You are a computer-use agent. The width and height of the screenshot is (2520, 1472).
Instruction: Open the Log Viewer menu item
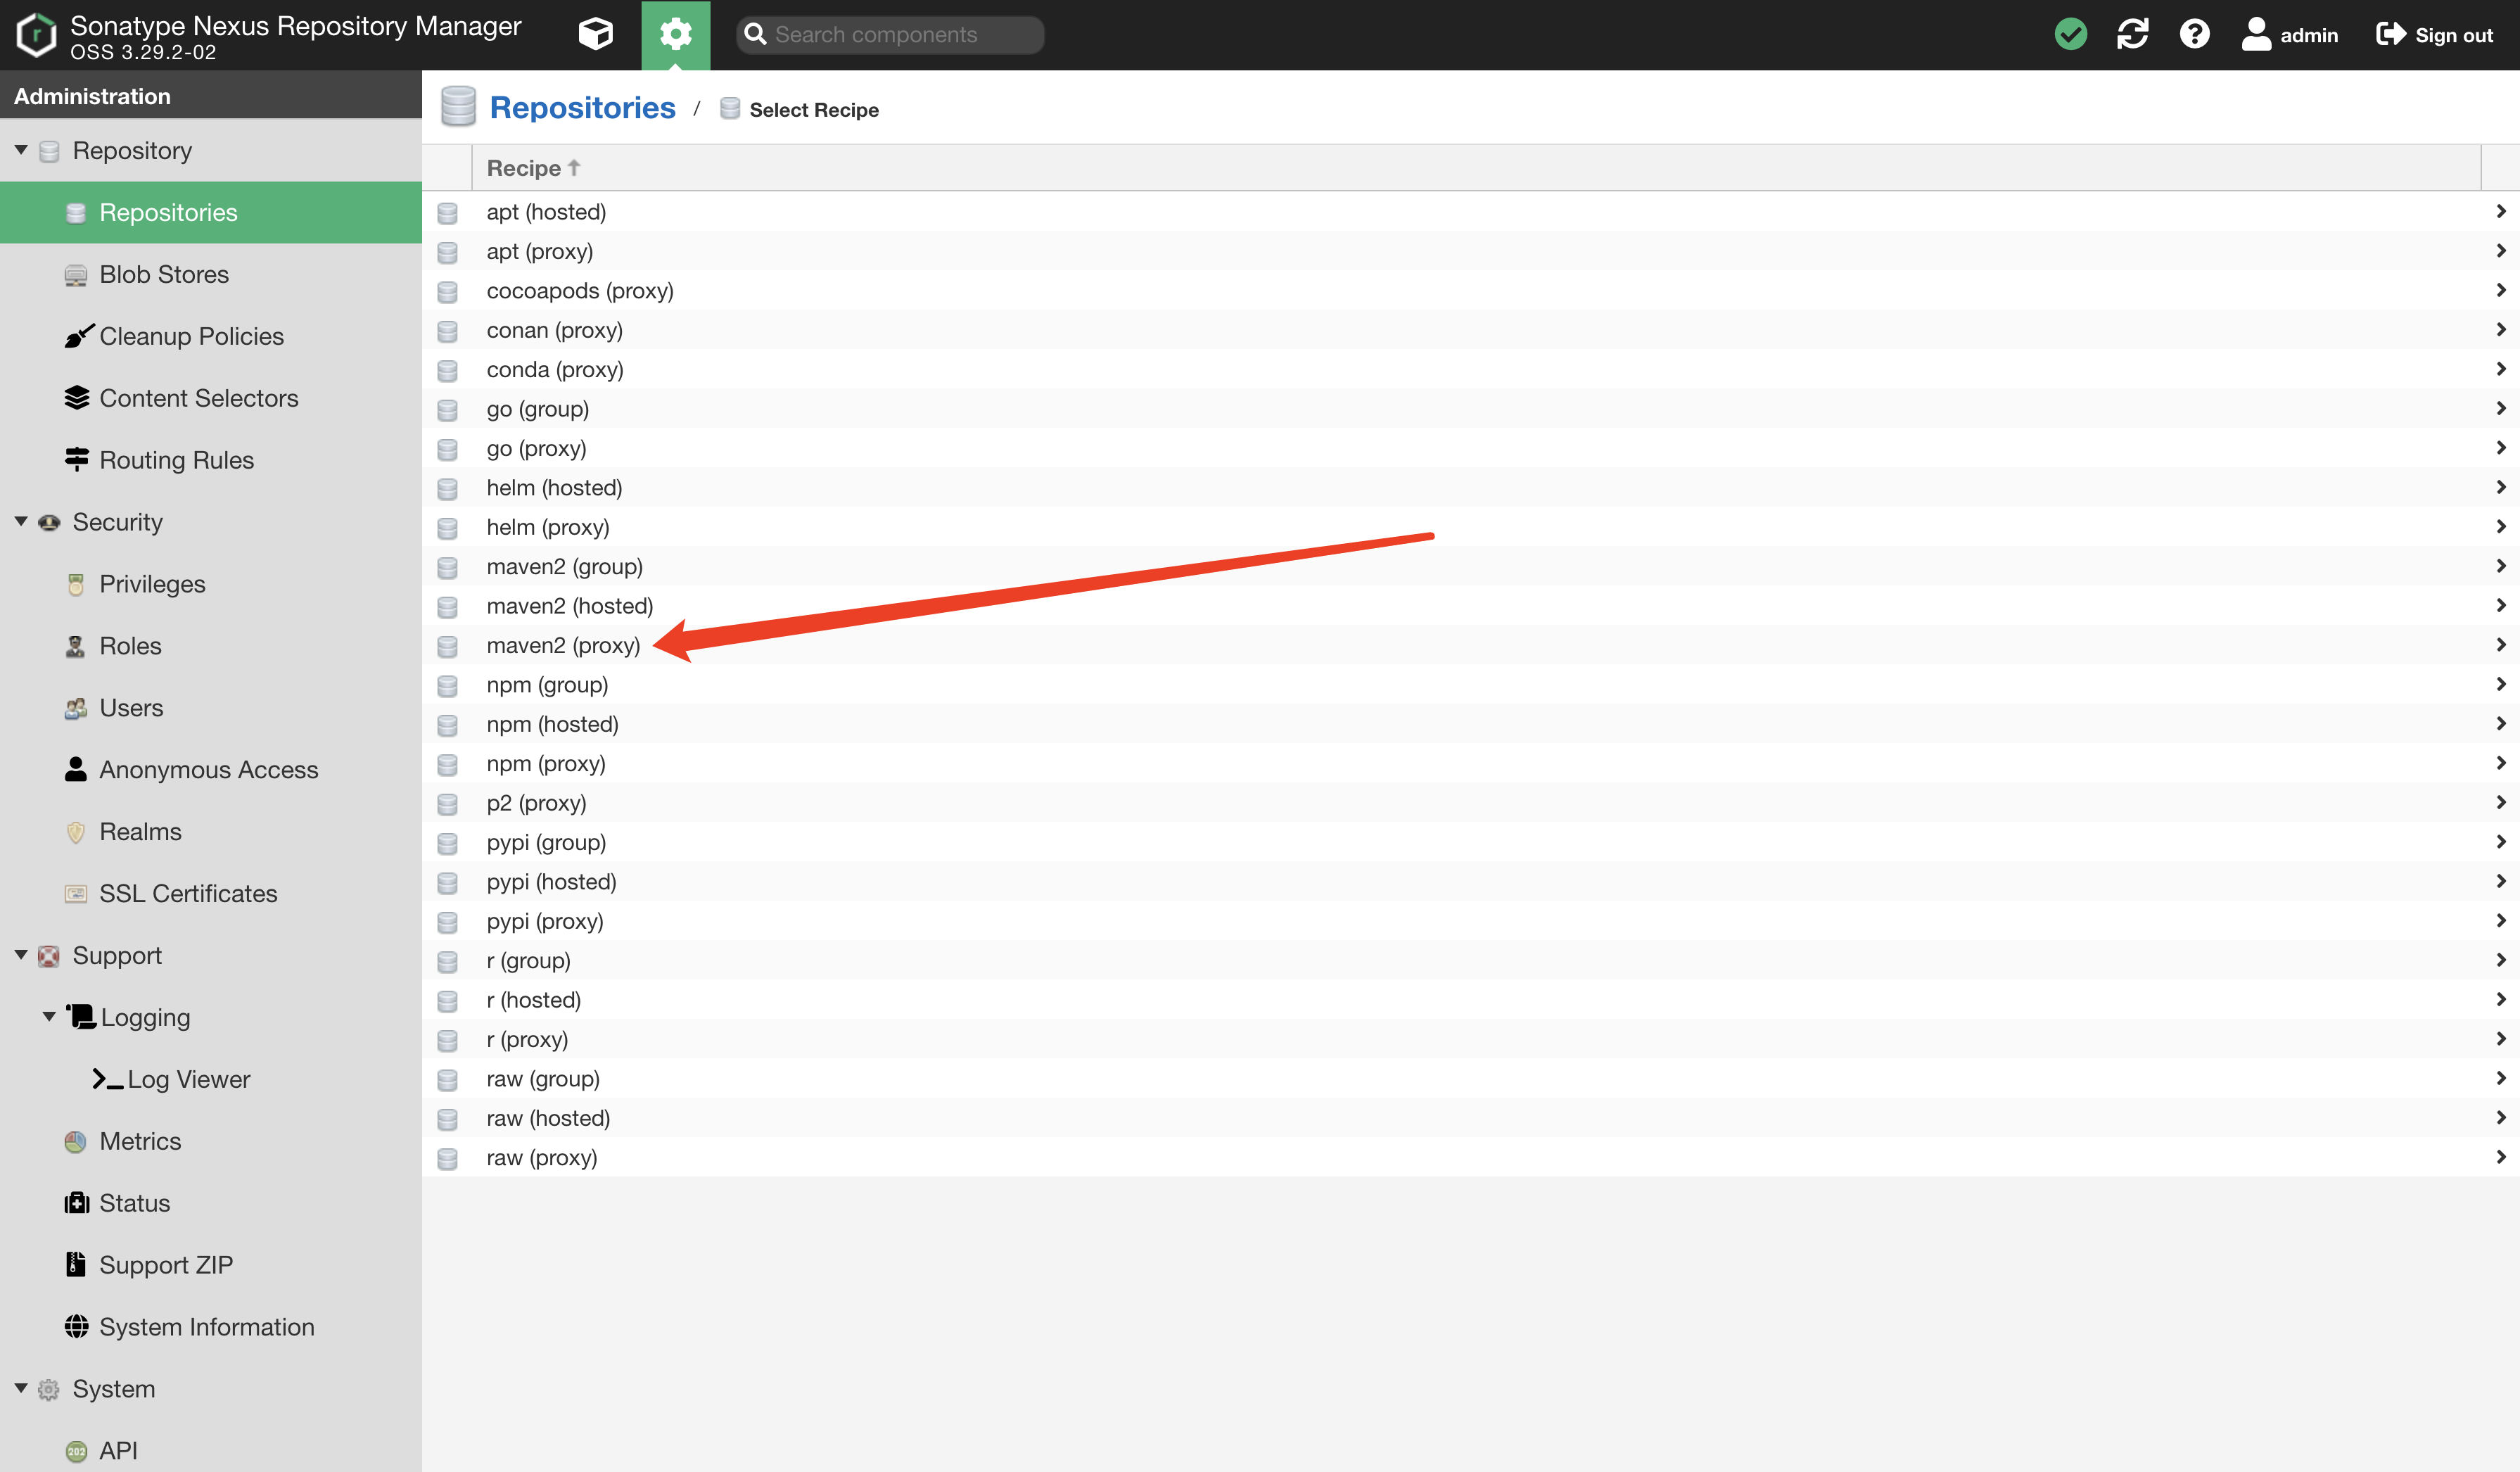pos(188,1079)
